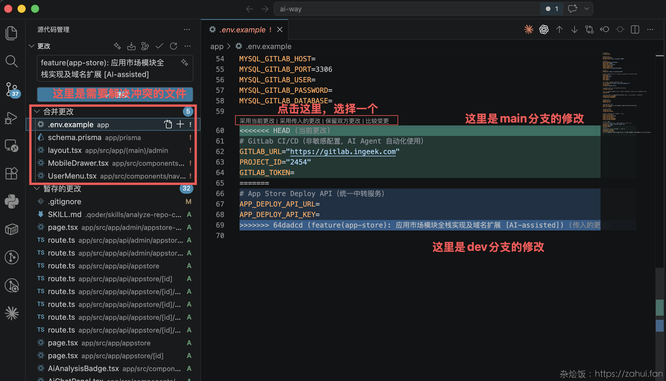Open Source Control view with 37 badge
666x381 pixels.
coord(13,89)
